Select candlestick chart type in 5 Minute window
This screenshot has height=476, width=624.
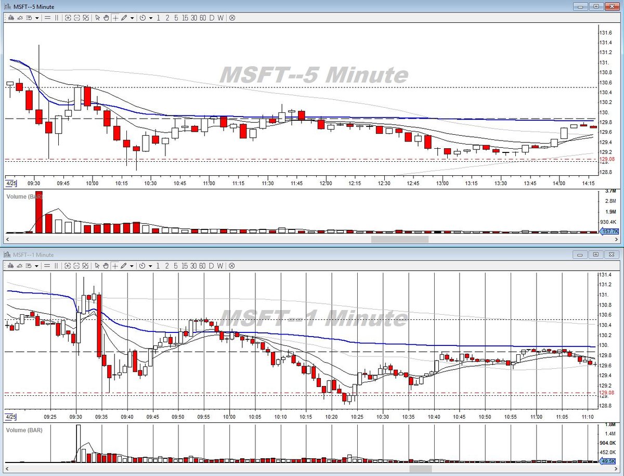[11, 18]
